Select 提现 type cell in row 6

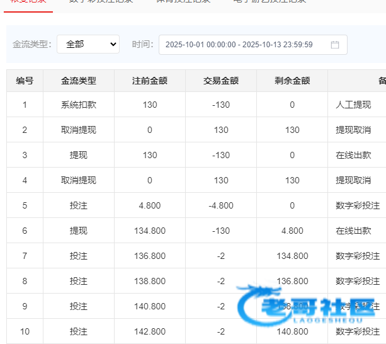[79, 231]
